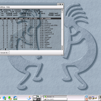Select the 'top' process name
The image size is (101, 101).
coord(46,20)
